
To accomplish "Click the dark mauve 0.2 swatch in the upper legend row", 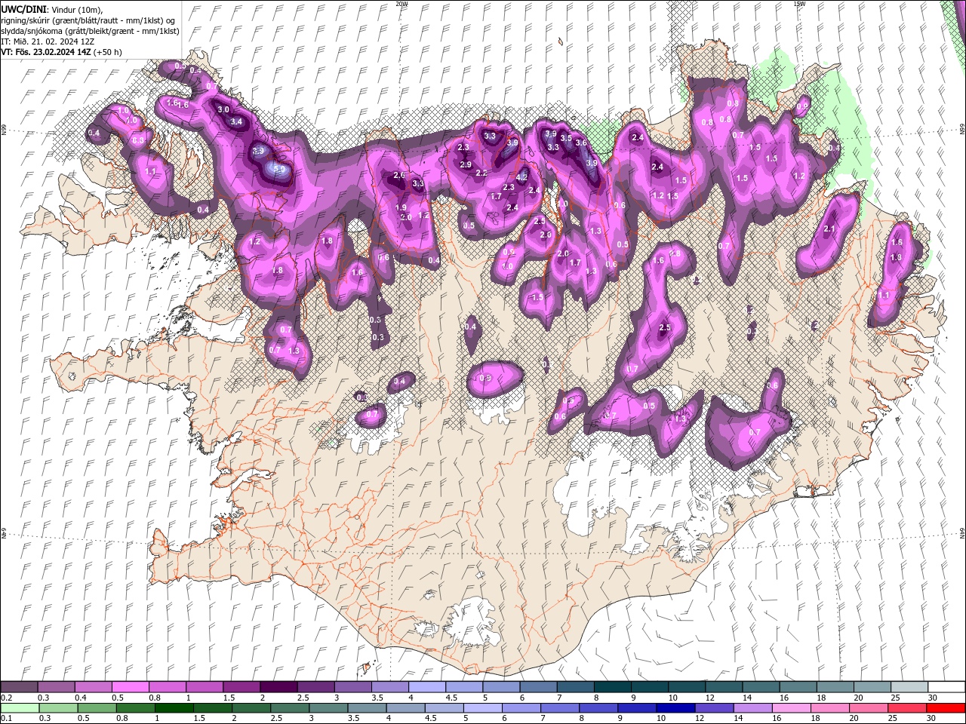I will point(19,687).
